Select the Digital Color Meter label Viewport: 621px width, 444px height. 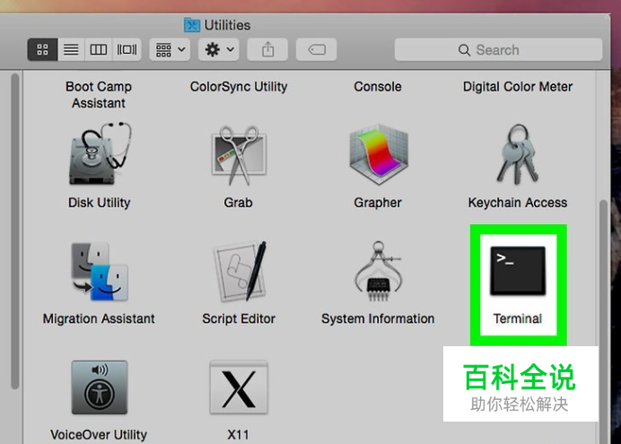pos(518,87)
